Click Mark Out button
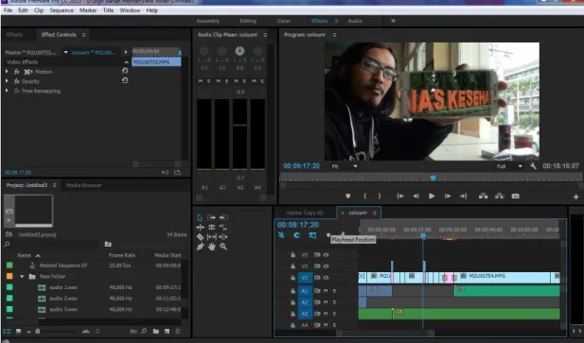This screenshot has width=584, height=343. (380, 197)
